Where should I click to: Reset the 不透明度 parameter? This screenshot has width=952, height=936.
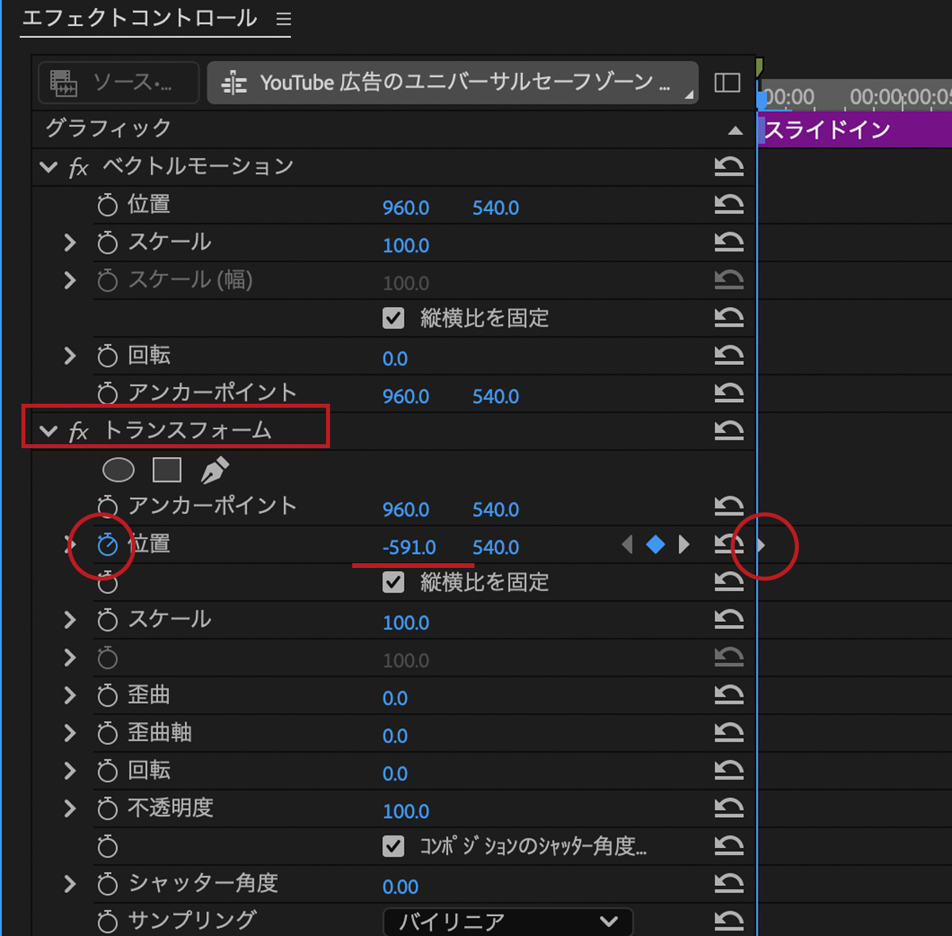coord(728,808)
